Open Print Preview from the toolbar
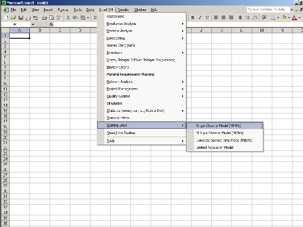303x227 pixels. click(52, 18)
